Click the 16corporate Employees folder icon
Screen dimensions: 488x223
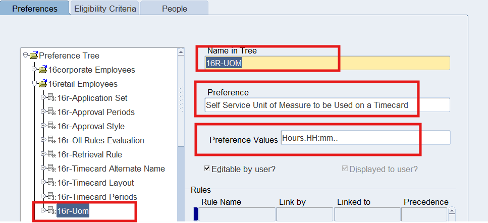[x=43, y=70]
